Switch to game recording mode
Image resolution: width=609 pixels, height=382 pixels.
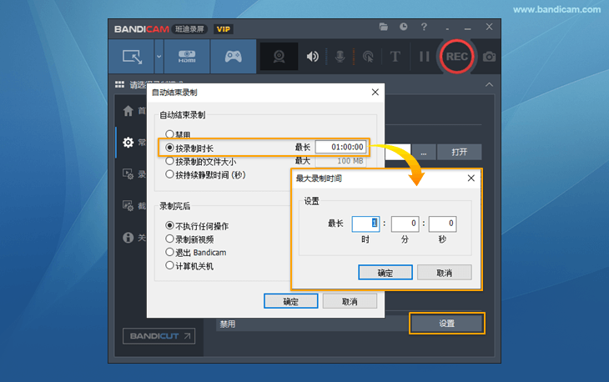[x=233, y=57]
